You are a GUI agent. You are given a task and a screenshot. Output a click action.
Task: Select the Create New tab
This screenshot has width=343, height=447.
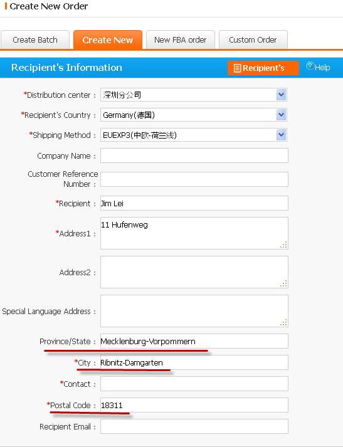tap(108, 40)
